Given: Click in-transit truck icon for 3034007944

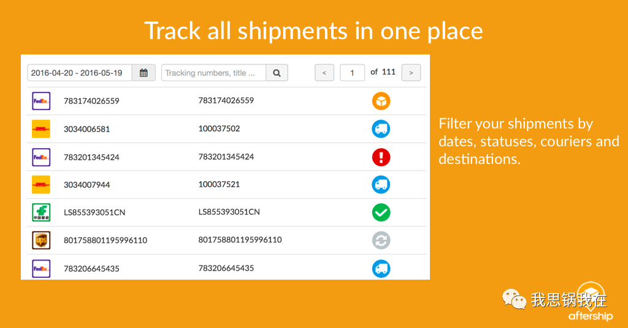Looking at the screenshot, I should 381,185.
